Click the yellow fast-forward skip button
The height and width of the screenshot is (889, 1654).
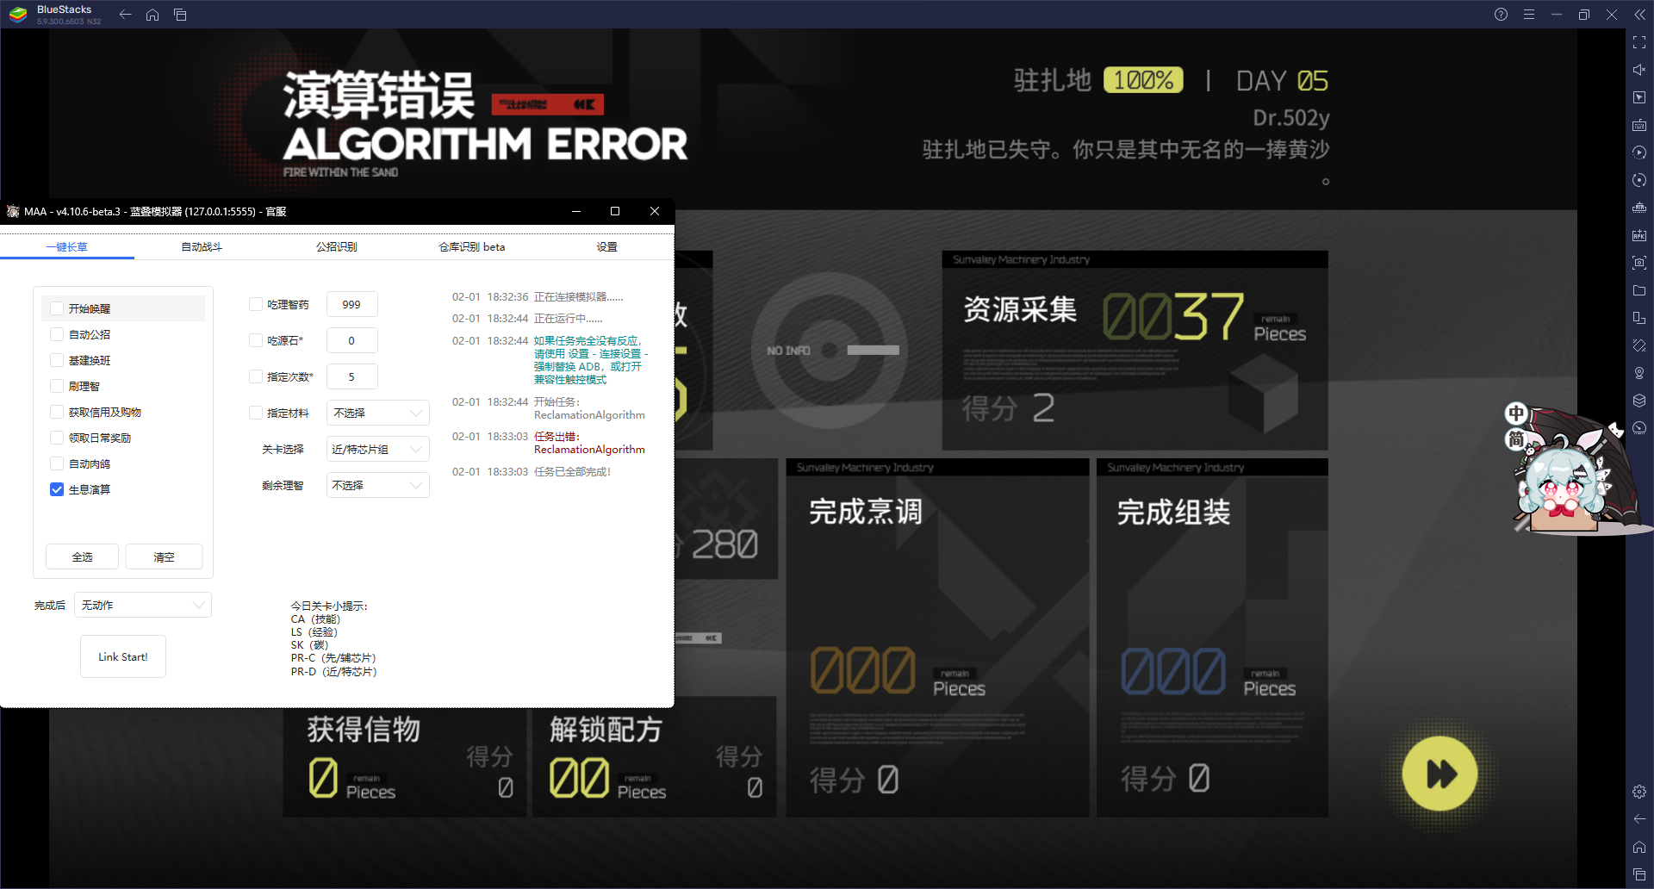(1439, 774)
